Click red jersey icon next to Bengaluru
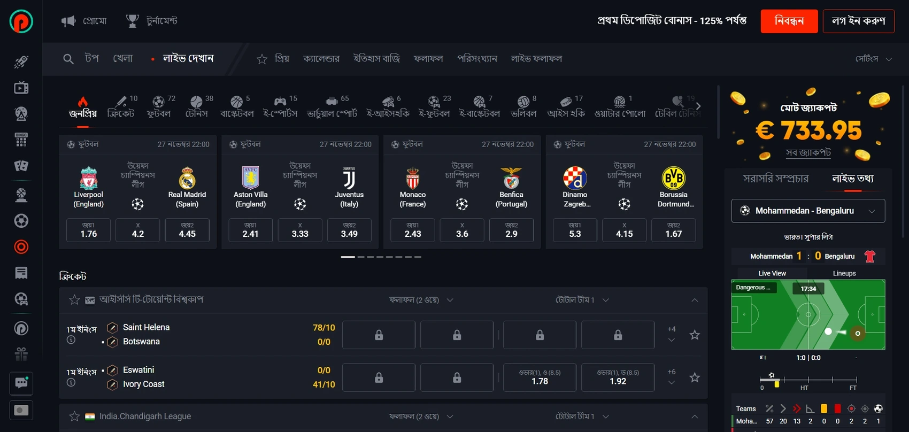Viewport: 909px width, 432px height. pyautogui.click(x=870, y=256)
